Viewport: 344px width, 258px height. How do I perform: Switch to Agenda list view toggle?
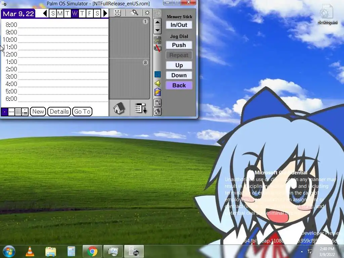25,112
